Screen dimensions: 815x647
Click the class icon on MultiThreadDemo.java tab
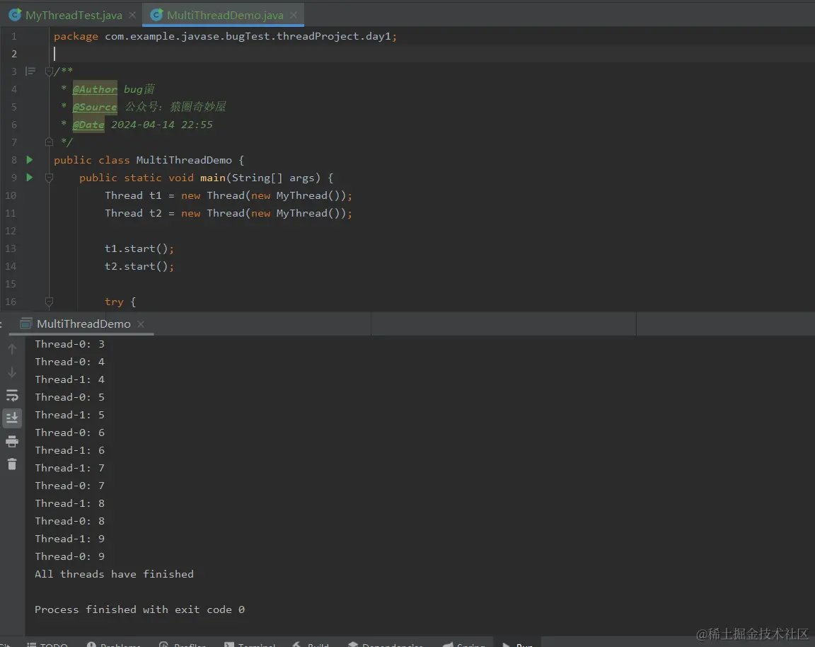click(x=156, y=15)
